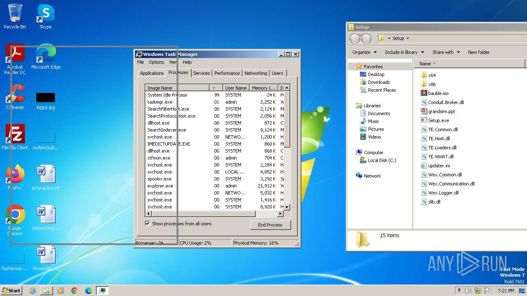
Task: Click the Name column header in Setup
Action: [x=469, y=64]
